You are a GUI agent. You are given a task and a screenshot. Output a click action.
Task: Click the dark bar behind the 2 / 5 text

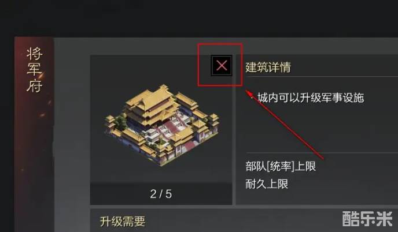(x=161, y=193)
